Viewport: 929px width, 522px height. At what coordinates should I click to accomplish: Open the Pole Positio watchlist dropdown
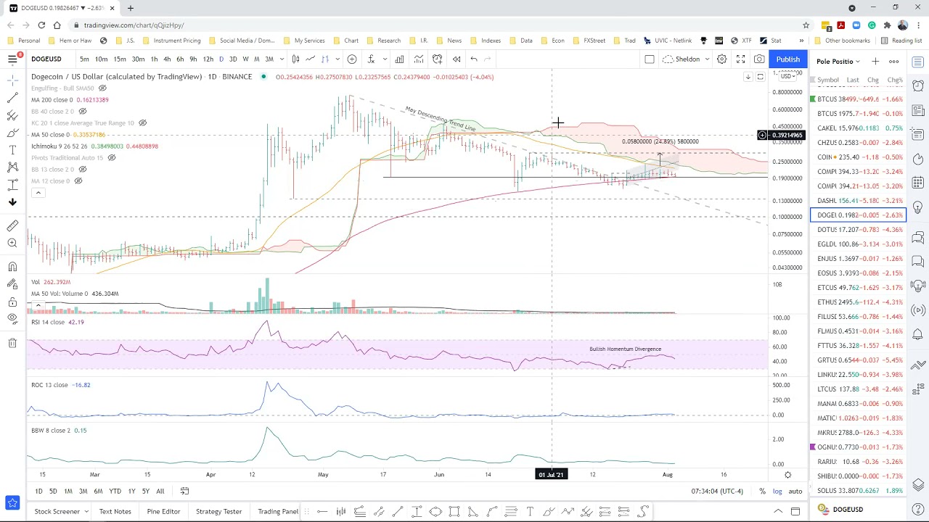[838, 62]
